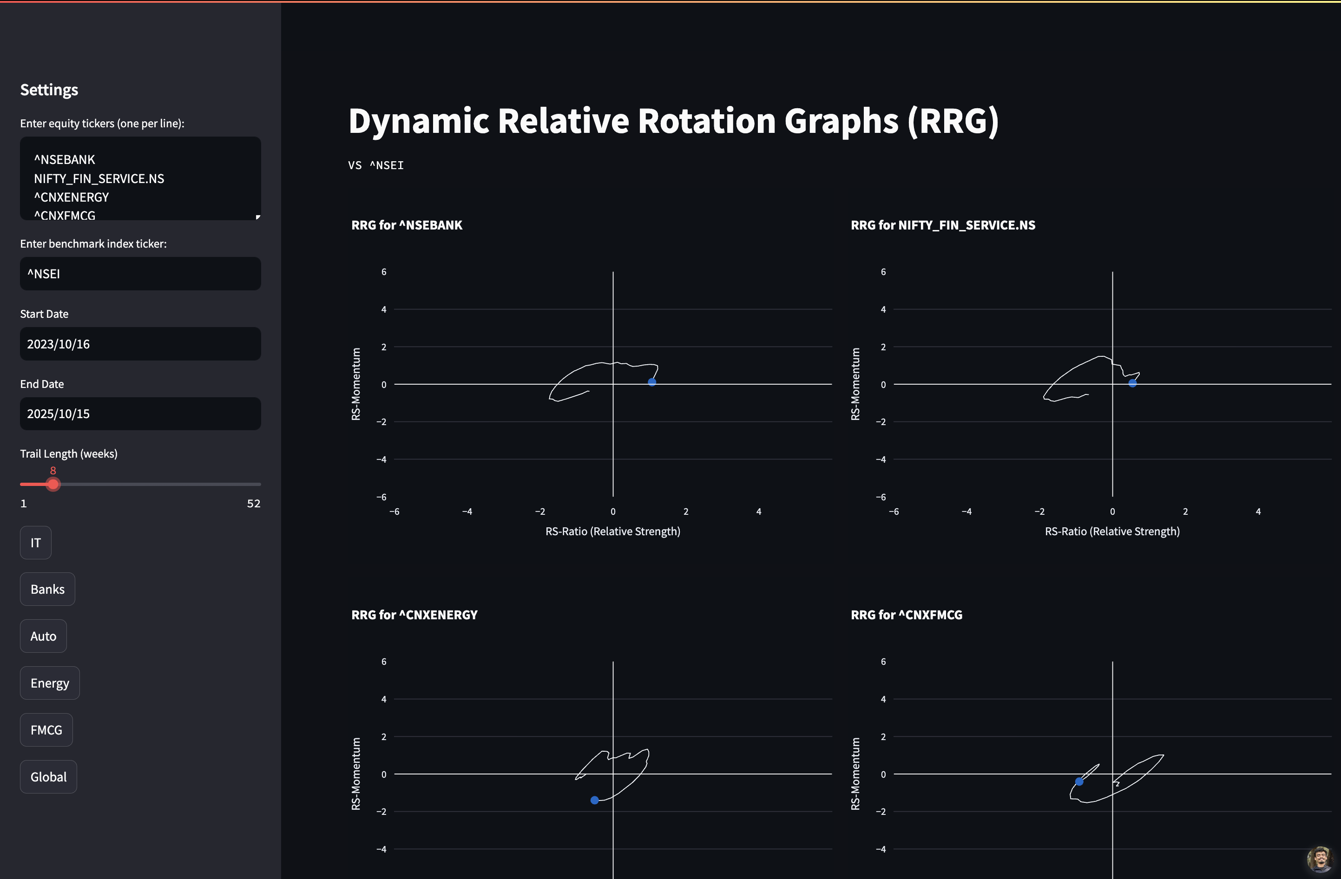
Task: Load the Energy sector tickers
Action: (50, 683)
